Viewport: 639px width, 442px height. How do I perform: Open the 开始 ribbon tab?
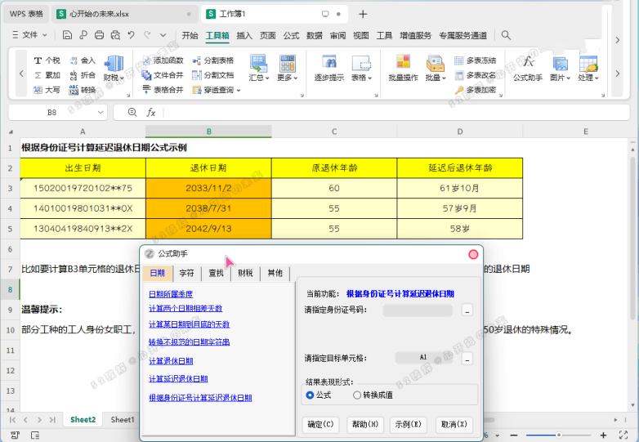(190, 35)
